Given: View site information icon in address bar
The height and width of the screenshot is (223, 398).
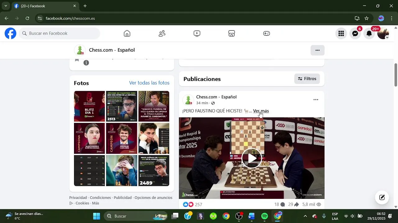Looking at the screenshot, I should point(39,18).
